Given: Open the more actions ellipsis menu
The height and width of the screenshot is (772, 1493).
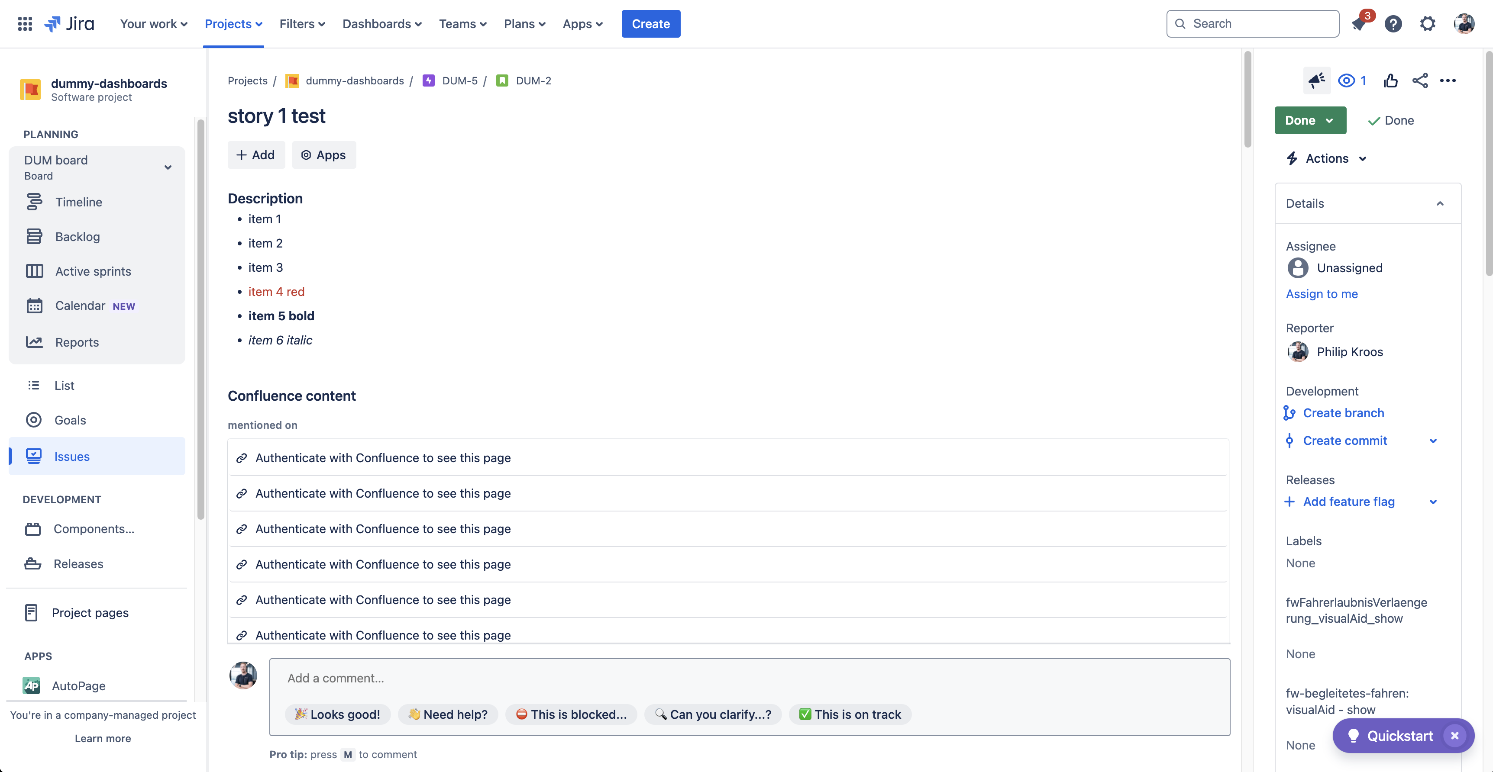Looking at the screenshot, I should click(x=1448, y=80).
